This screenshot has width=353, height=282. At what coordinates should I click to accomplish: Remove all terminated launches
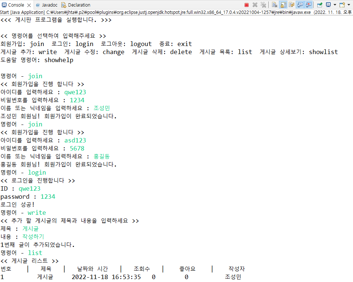click(x=264, y=5)
